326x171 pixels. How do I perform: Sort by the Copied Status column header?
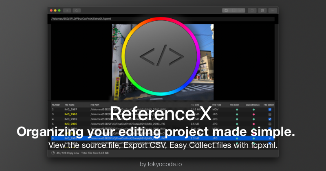252,105
